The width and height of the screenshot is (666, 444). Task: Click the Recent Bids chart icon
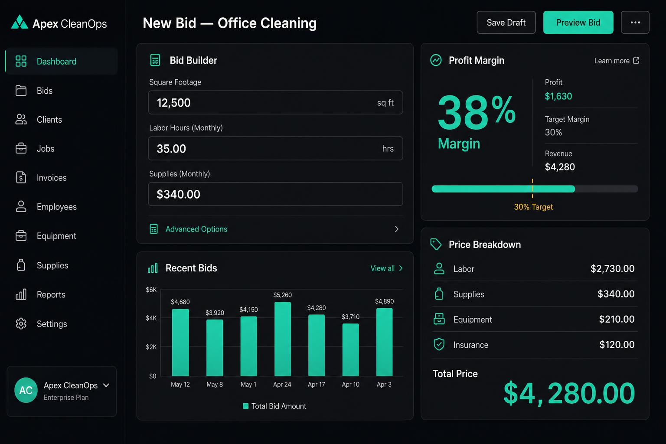click(x=153, y=268)
